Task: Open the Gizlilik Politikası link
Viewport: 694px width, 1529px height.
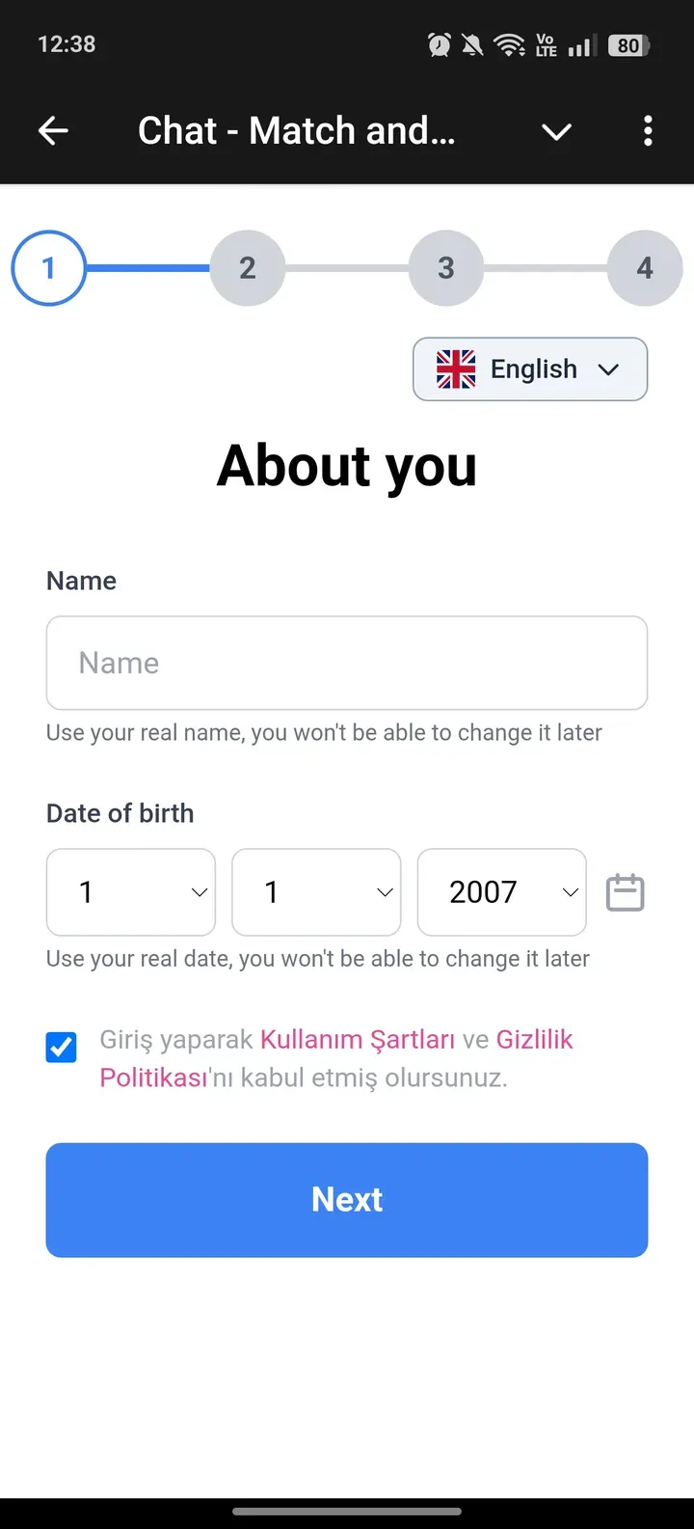Action: tap(534, 1039)
